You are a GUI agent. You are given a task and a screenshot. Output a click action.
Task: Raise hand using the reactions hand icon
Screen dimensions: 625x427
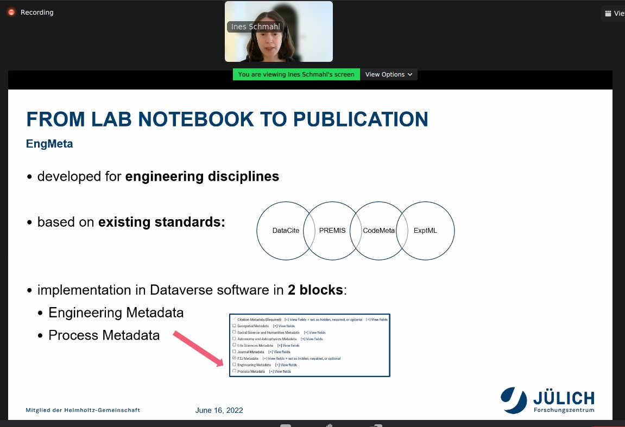330,425
